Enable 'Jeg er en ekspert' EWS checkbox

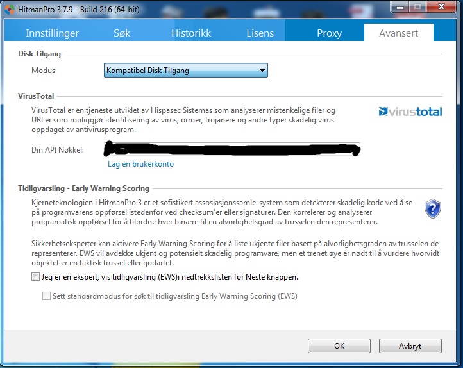coord(35,277)
